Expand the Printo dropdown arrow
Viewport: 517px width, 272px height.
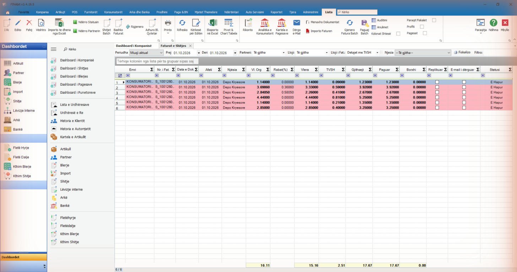click(168, 33)
